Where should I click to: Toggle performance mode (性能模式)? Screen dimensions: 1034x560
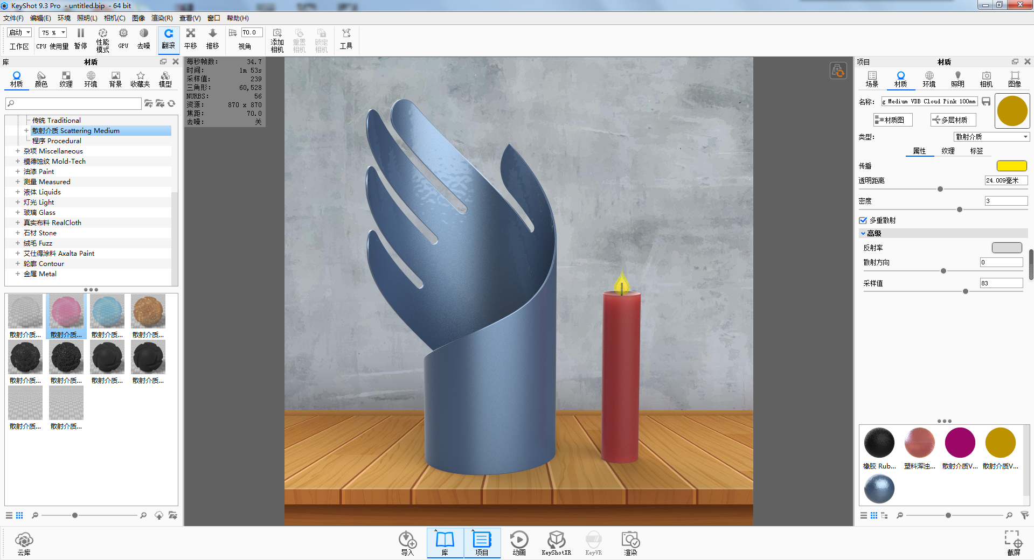click(102, 40)
